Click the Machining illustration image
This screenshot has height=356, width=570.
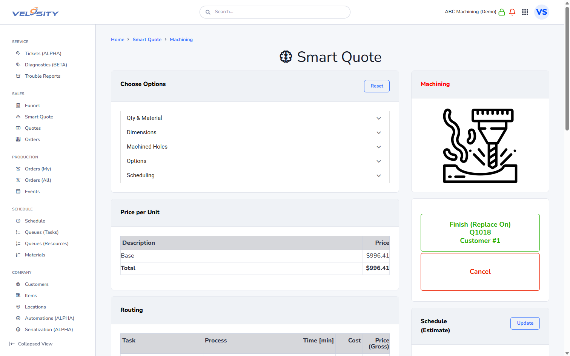[x=480, y=146]
